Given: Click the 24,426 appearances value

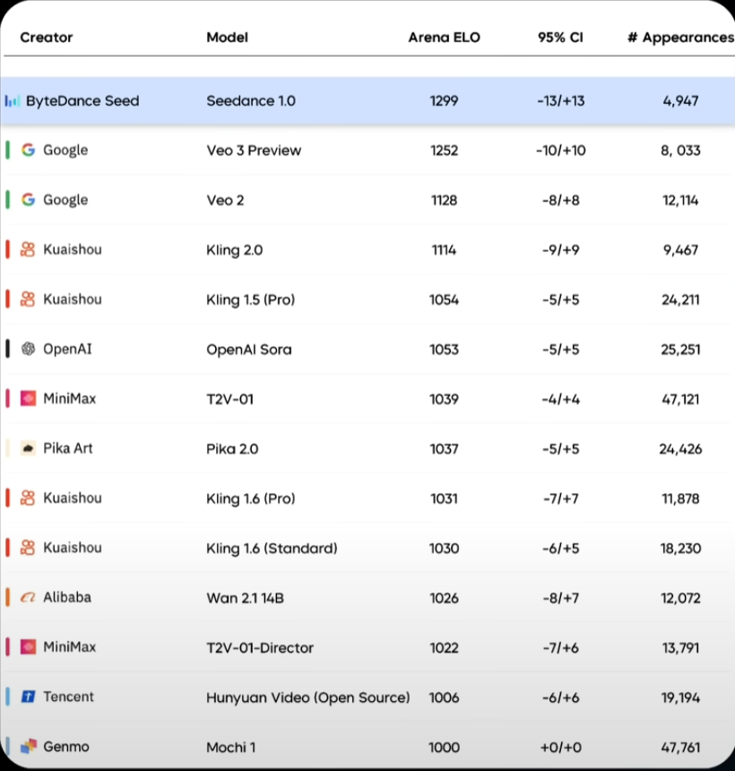Looking at the screenshot, I should [x=680, y=449].
